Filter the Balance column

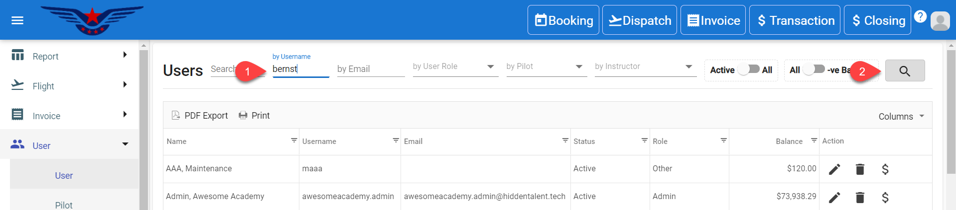(814, 140)
